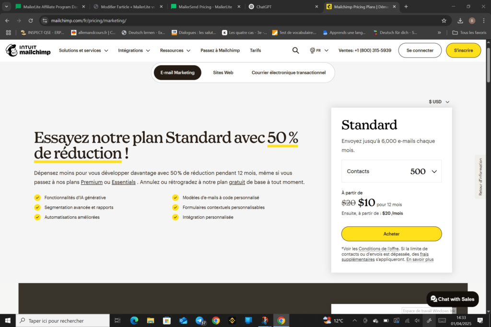Image resolution: width=491 pixels, height=327 pixels.
Task: Open the Chrome downloads icon
Action: (460, 21)
